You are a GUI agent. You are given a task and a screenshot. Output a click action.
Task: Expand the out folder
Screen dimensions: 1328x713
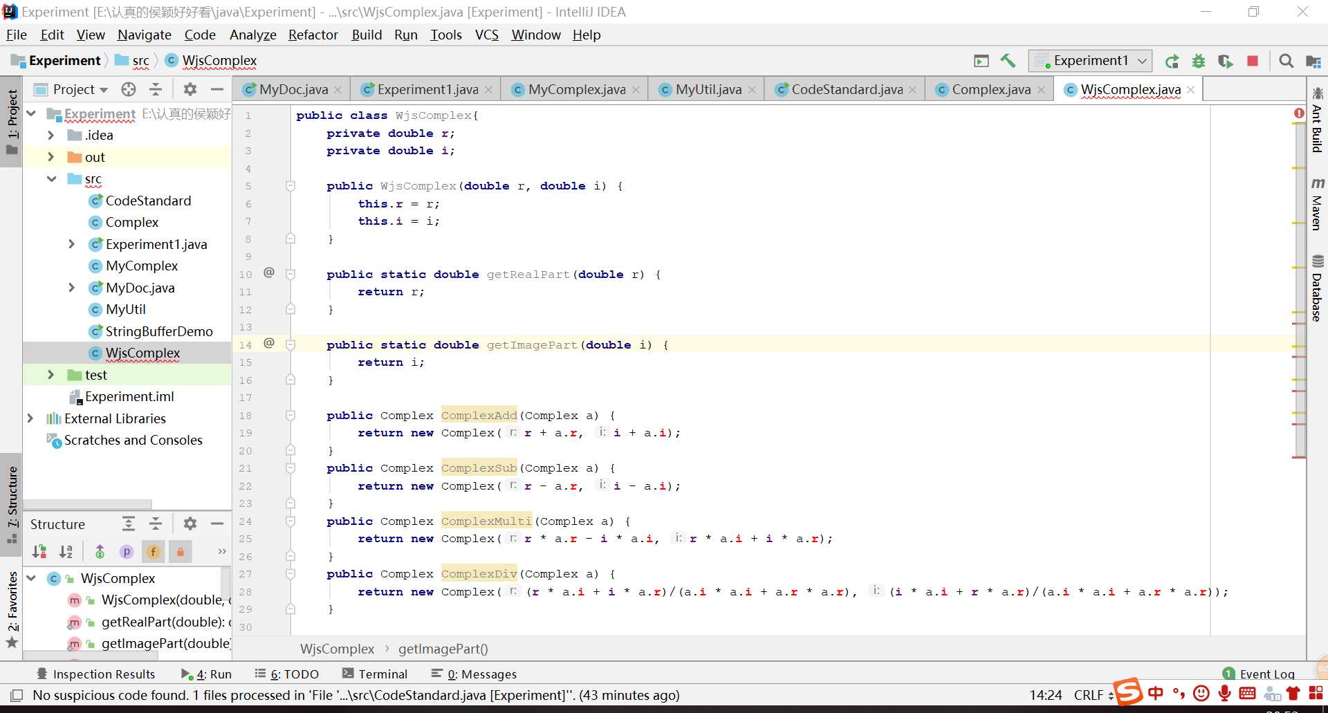click(50, 157)
